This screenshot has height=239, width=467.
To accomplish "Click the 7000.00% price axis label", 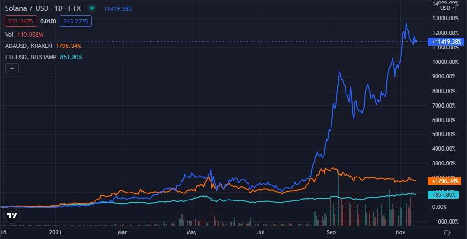I will point(444,105).
